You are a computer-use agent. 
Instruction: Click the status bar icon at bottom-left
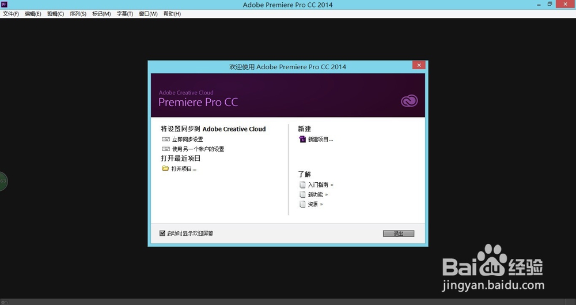click(x=5, y=302)
